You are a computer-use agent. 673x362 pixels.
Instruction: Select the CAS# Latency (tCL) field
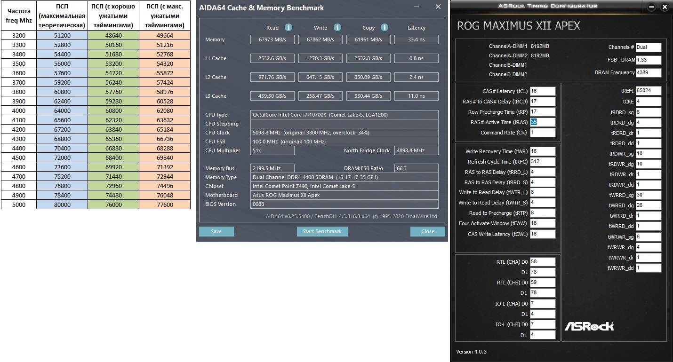pyautogui.click(x=543, y=91)
